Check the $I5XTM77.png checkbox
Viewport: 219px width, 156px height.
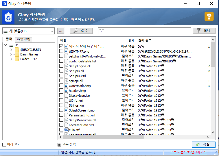[x=61, y=51]
